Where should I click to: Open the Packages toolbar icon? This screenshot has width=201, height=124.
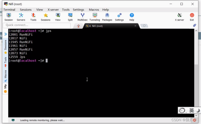107,17
